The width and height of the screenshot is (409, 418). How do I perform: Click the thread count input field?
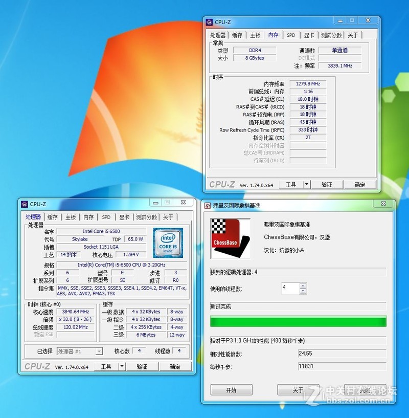tap(289, 288)
